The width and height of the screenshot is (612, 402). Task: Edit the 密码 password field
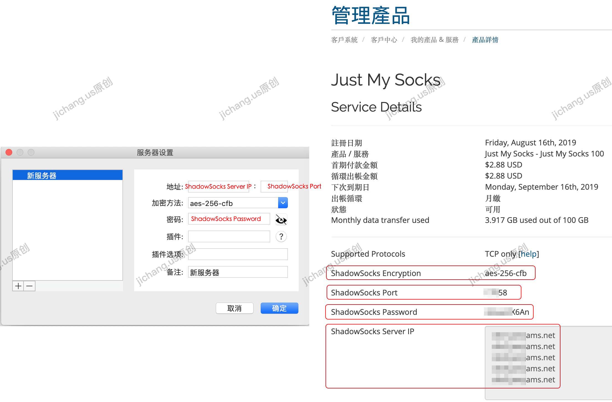point(229,219)
